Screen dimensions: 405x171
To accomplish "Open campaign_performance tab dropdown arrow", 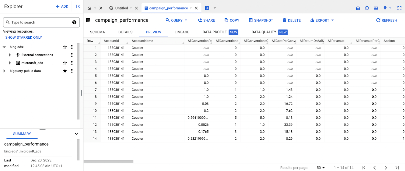I will (191, 8).
